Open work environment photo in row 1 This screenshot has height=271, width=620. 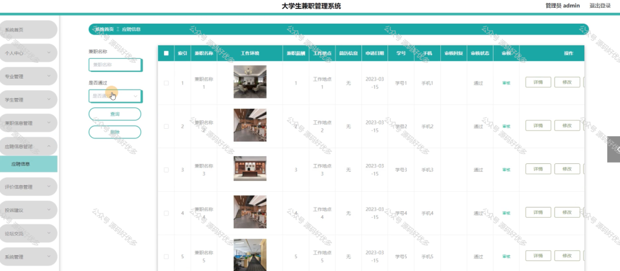250,82
